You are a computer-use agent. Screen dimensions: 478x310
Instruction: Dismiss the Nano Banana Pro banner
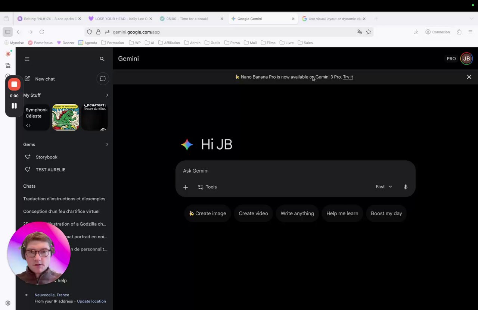469,77
